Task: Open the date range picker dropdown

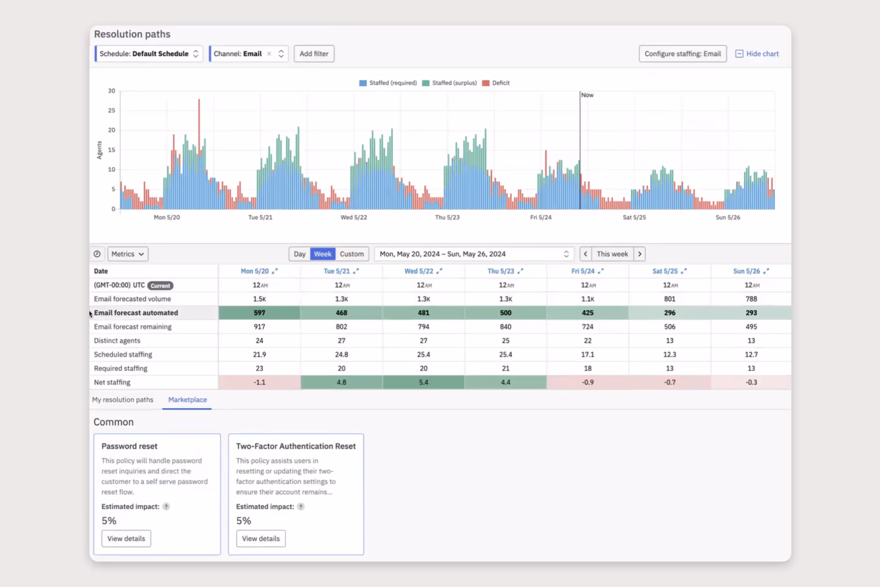Action: click(474, 254)
